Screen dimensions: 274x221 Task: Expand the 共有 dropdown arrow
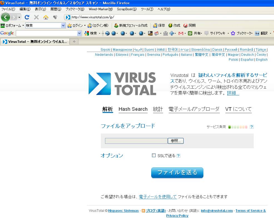201,33
